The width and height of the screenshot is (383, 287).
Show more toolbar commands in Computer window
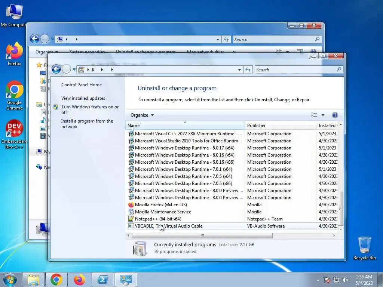(x=234, y=52)
